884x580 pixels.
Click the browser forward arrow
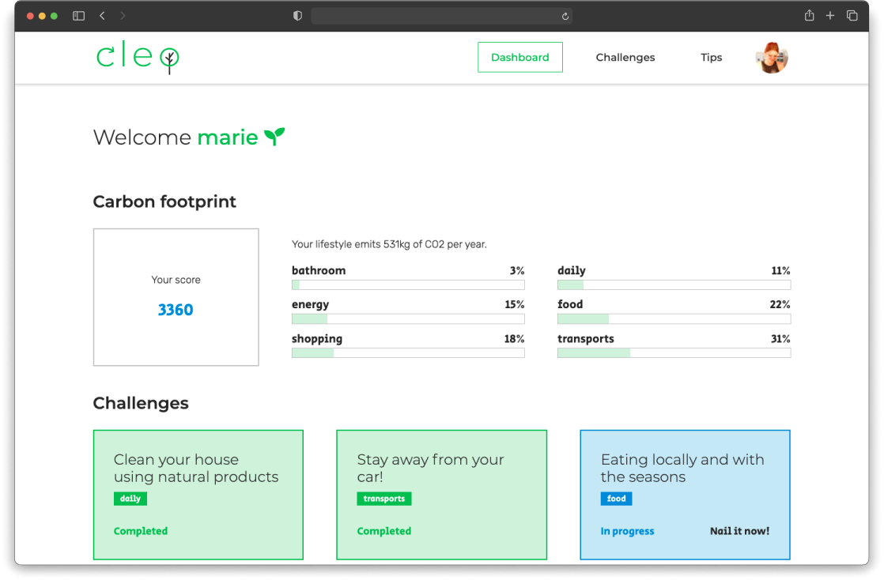pos(123,16)
